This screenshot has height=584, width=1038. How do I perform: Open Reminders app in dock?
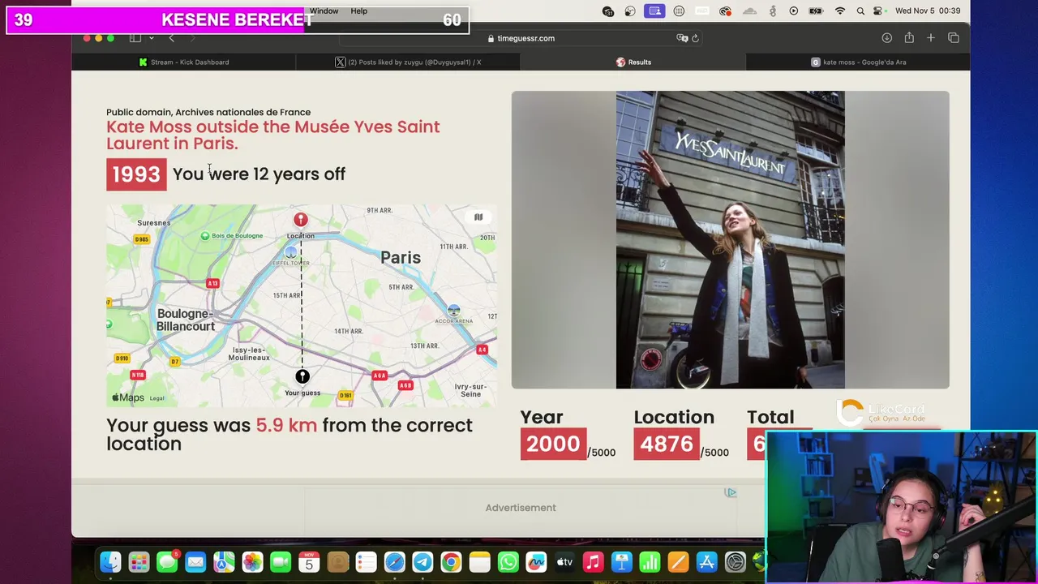point(366,561)
